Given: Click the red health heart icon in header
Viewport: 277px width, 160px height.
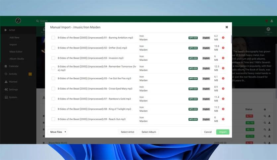Looking at the screenshot, I should (x=267, y=21).
